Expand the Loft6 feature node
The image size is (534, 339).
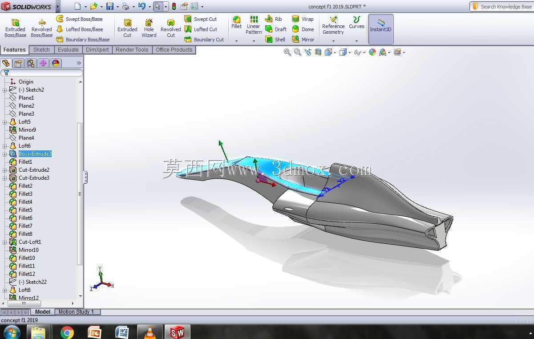5,146
